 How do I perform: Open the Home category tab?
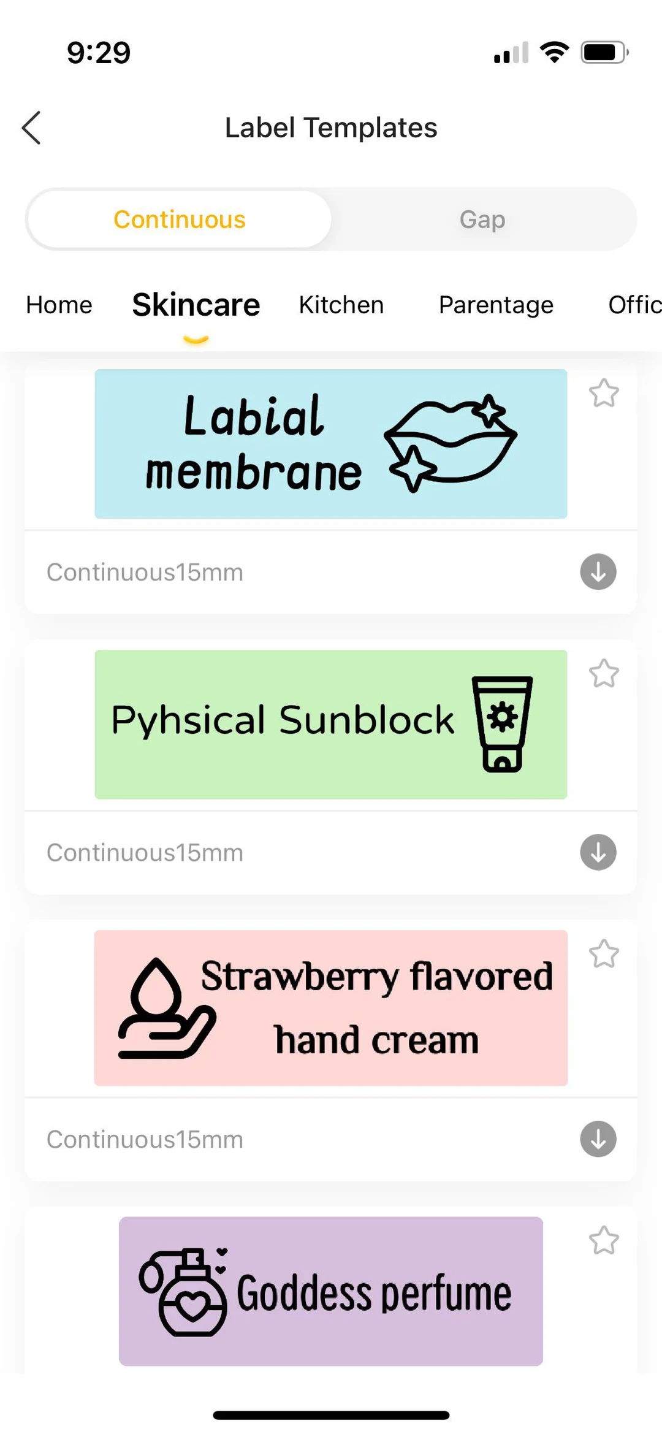(59, 305)
